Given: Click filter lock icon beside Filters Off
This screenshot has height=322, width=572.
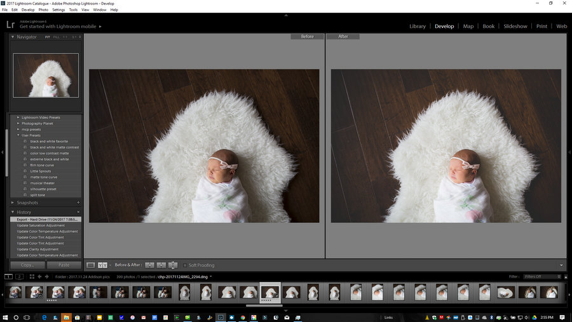Looking at the screenshot, I should pyautogui.click(x=566, y=277).
